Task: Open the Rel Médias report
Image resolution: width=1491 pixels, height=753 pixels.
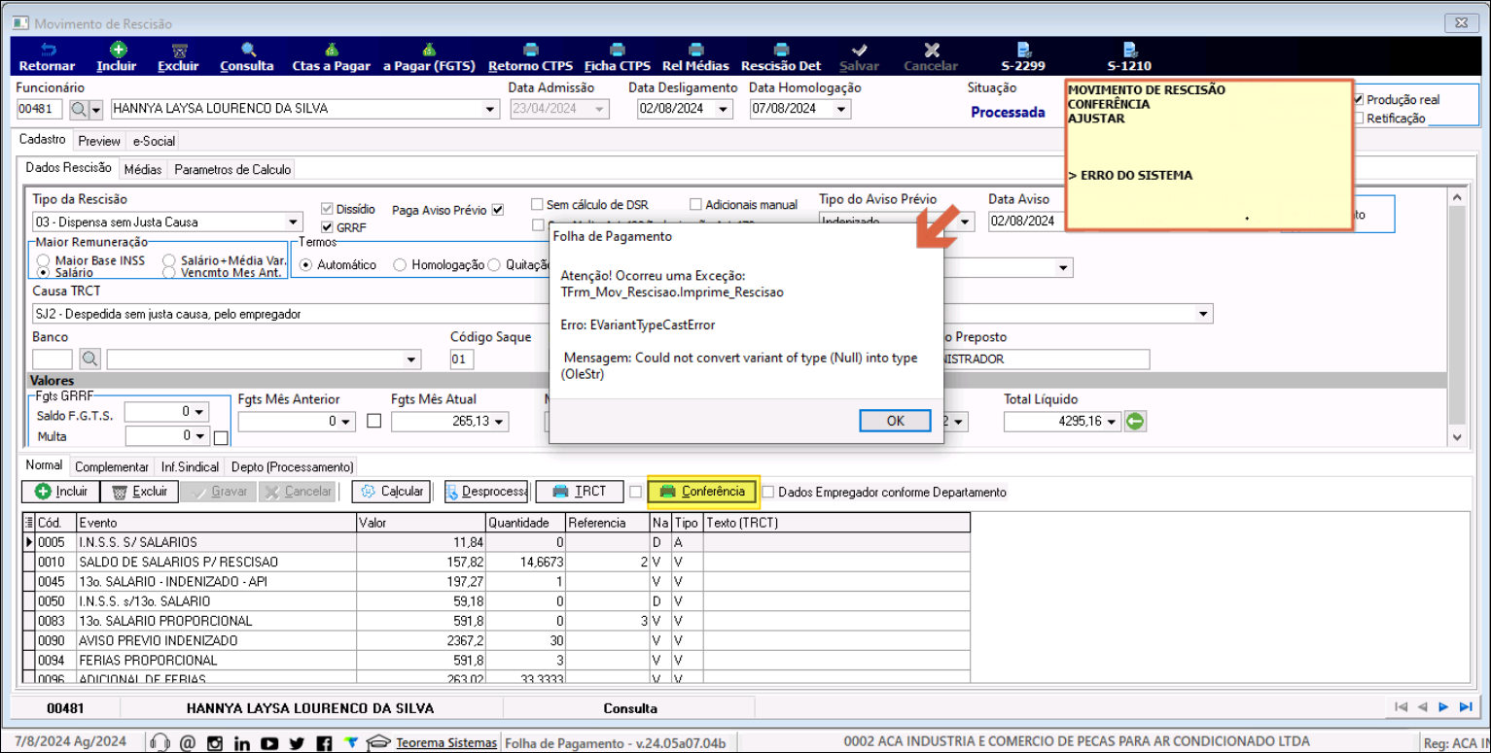Action: click(x=694, y=50)
